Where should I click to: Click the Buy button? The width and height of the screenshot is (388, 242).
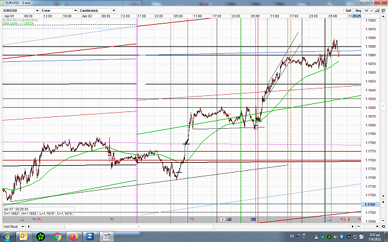point(358,11)
